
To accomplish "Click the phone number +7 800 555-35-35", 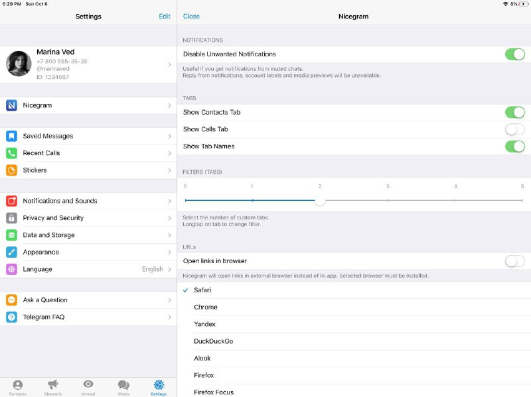I will [62, 61].
